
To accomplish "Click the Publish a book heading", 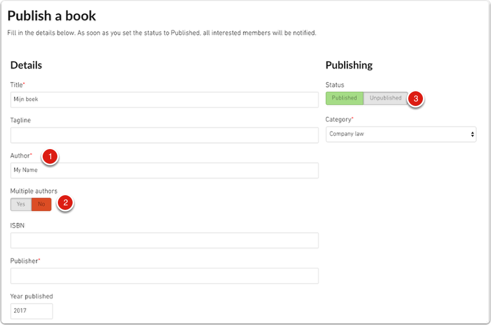I will point(52,16).
